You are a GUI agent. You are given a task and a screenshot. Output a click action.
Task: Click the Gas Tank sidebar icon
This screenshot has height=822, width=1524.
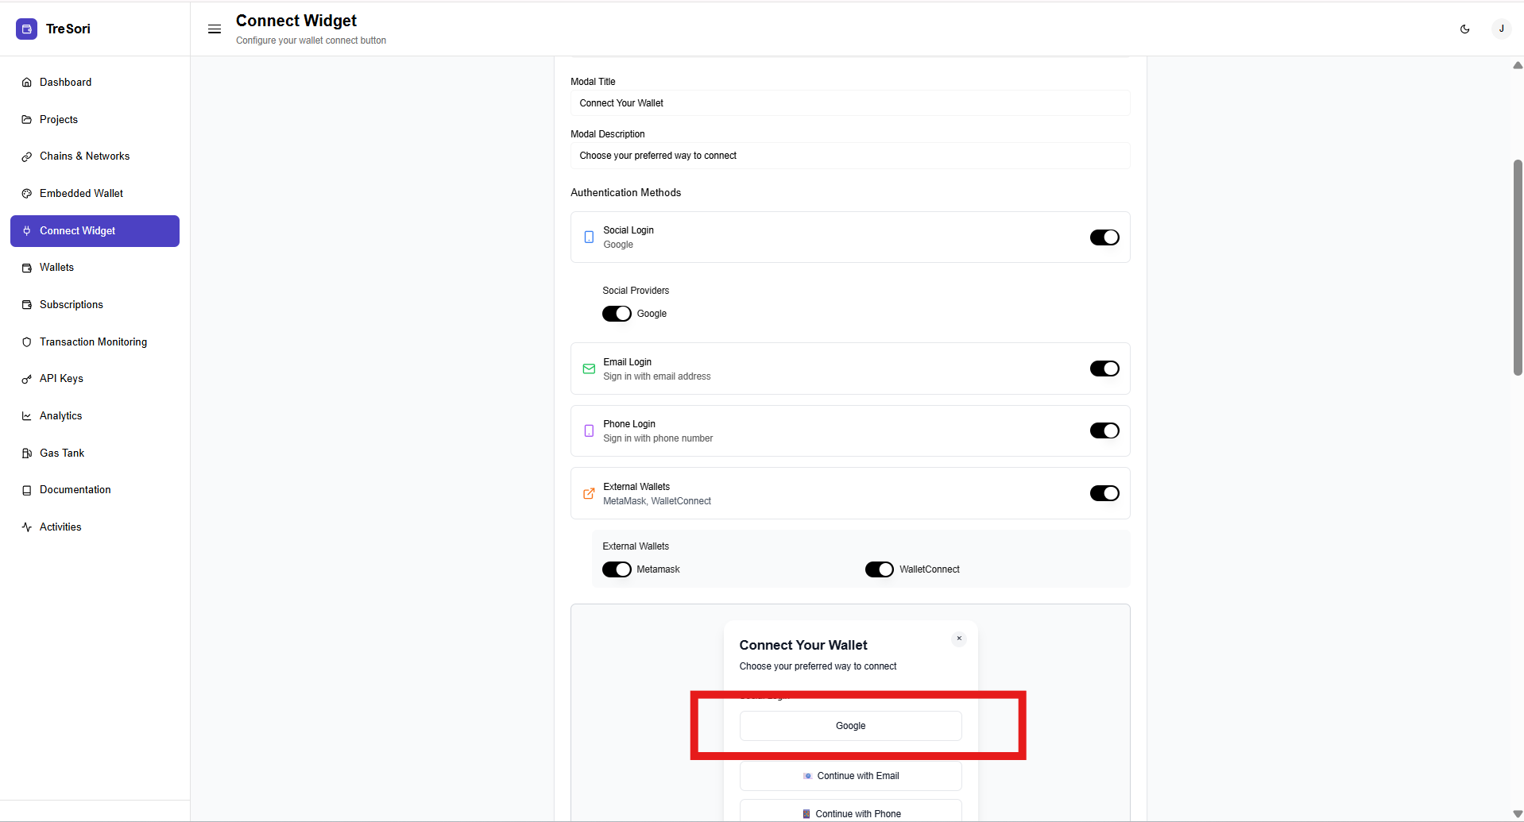click(x=27, y=453)
